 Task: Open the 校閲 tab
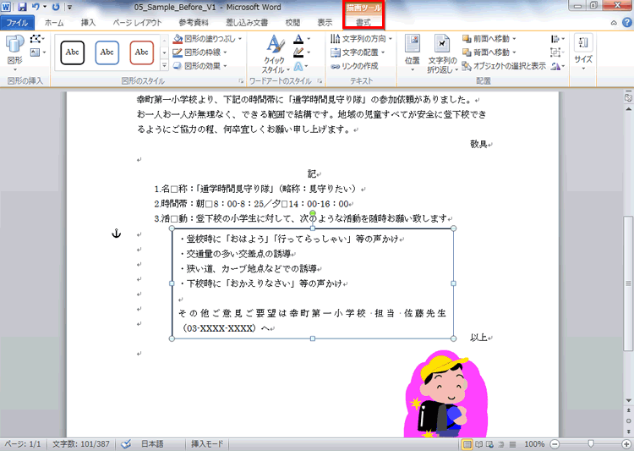pos(292,23)
